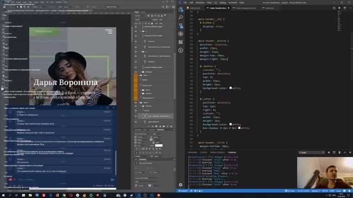Switch to the index.html editor tab
The width and height of the screenshot is (353, 198).
[x=195, y=8]
